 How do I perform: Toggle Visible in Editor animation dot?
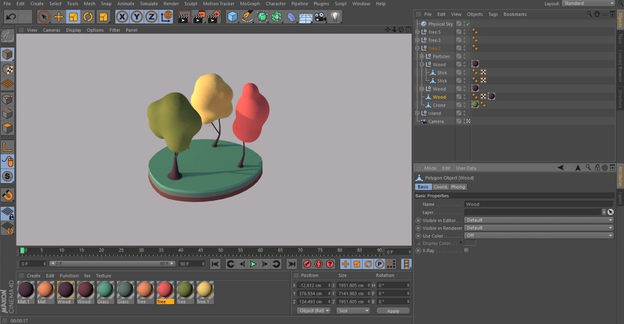pos(418,221)
